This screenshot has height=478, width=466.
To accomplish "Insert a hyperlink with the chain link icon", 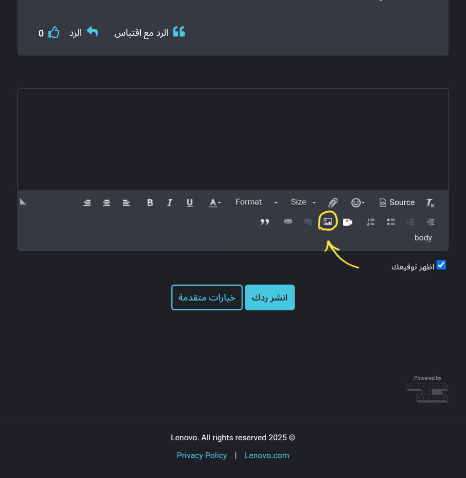I will click(x=288, y=222).
